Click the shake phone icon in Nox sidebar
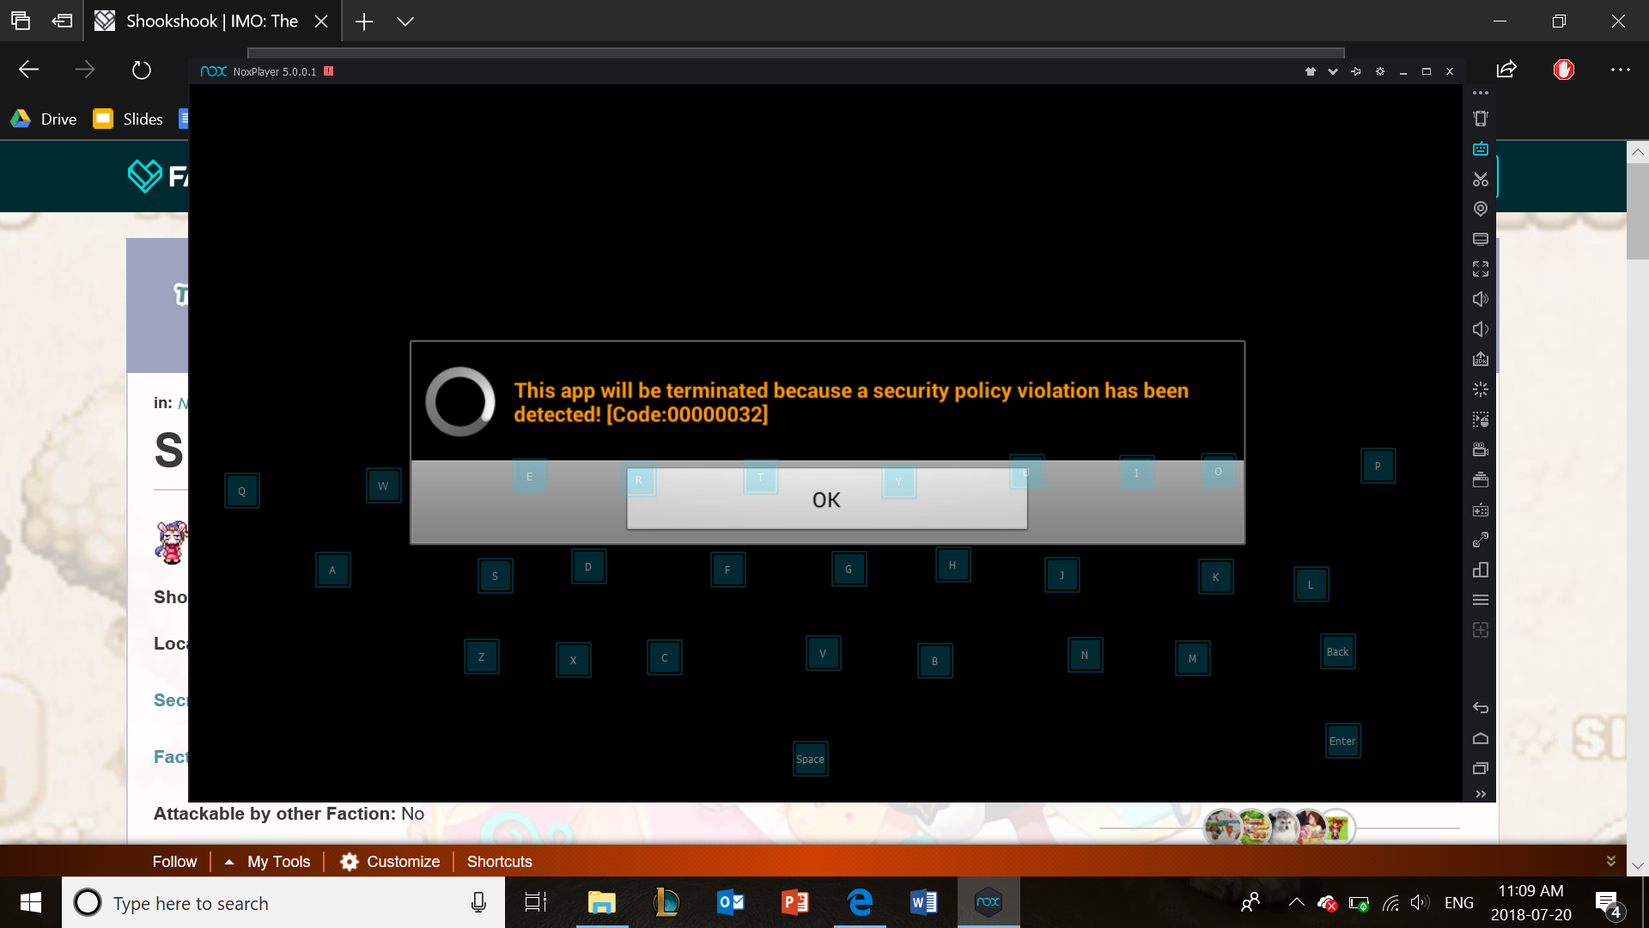The width and height of the screenshot is (1649, 928). tap(1480, 119)
